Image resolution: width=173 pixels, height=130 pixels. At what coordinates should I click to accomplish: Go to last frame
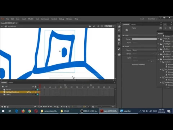pos(51,107)
